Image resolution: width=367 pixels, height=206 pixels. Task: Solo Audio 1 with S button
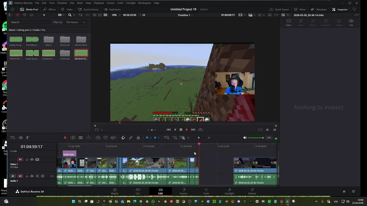[x=37, y=176]
